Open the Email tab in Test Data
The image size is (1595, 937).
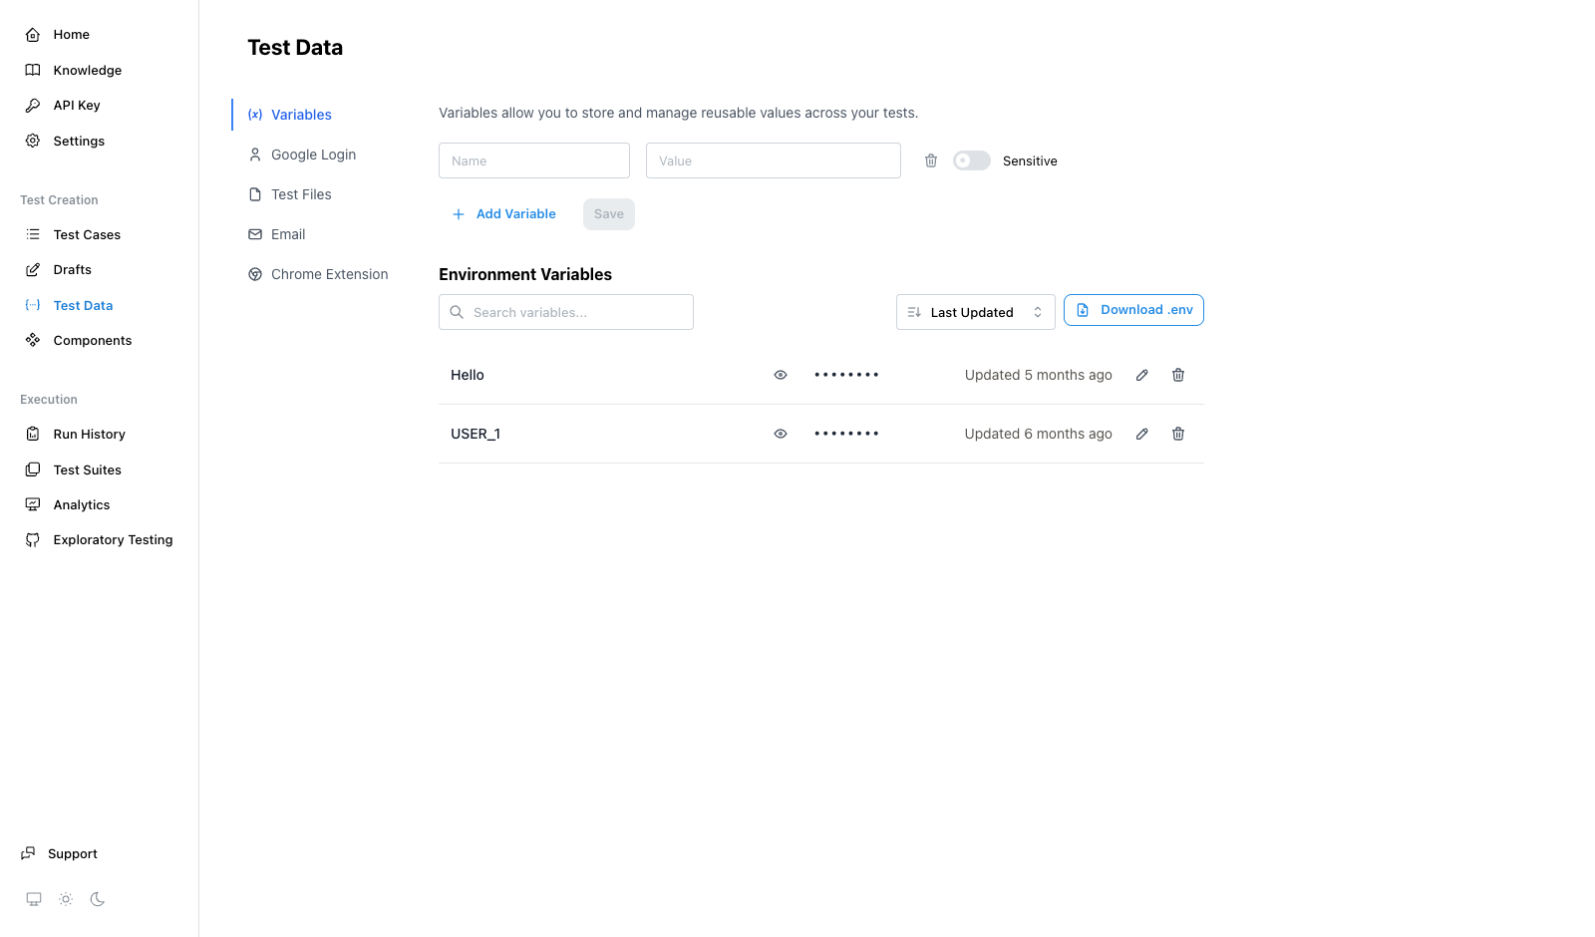[288, 233]
